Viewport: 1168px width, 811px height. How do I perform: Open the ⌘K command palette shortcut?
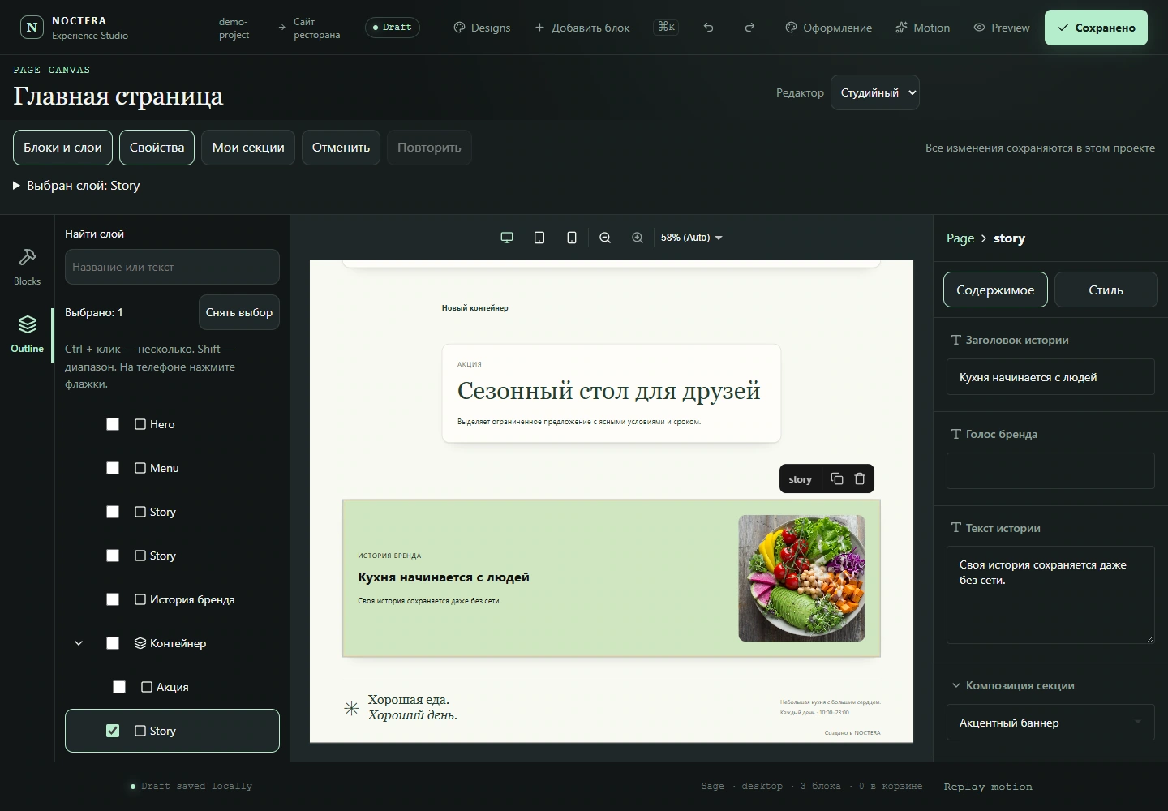666,28
